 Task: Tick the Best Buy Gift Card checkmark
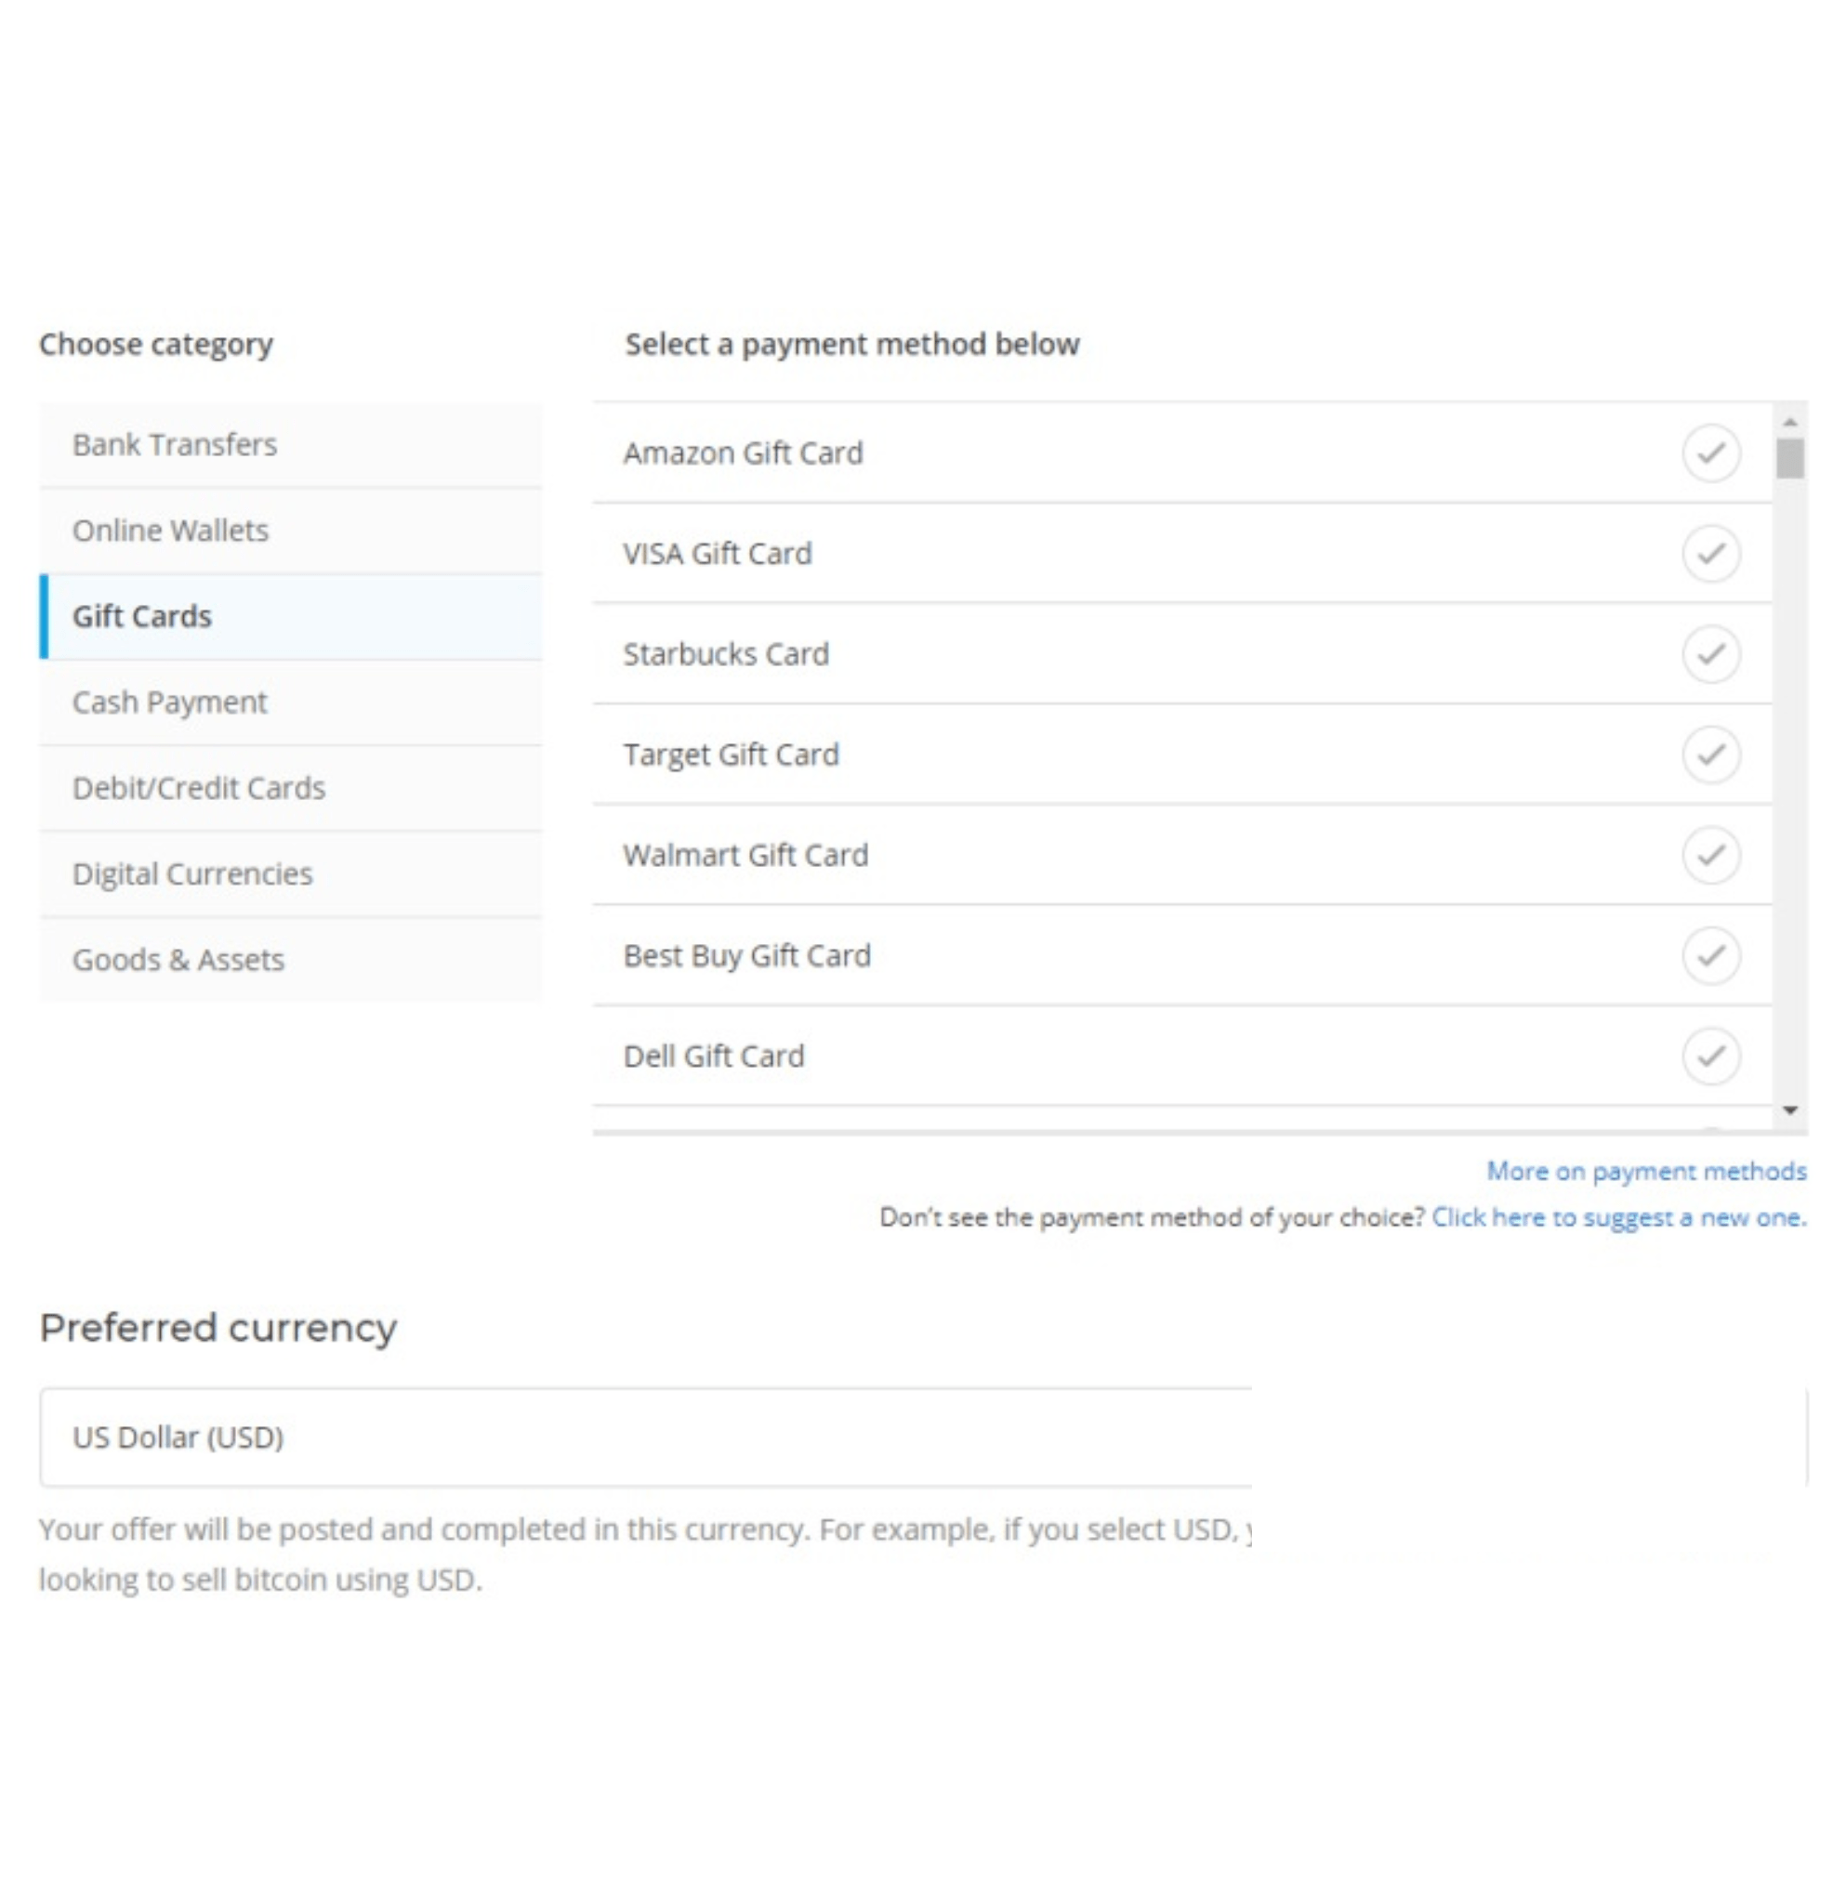click(x=1710, y=955)
